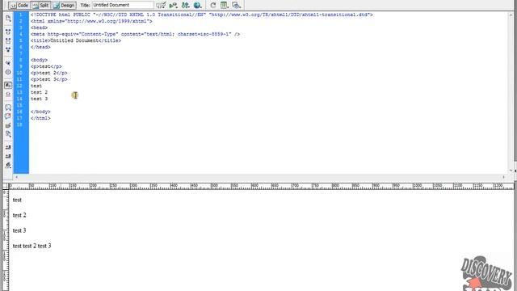Click ruler origin box in Design view
Image resolution: width=517 pixels, height=291 pixels.
[6, 187]
